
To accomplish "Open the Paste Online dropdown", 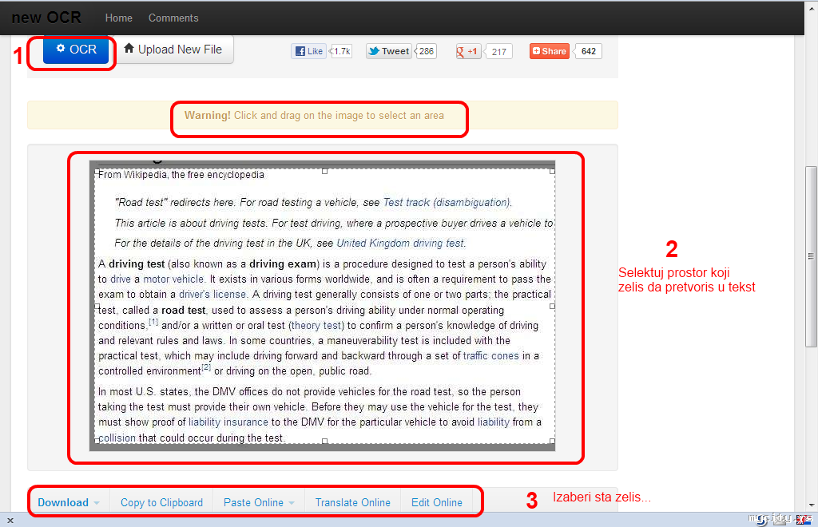I will pos(259,502).
